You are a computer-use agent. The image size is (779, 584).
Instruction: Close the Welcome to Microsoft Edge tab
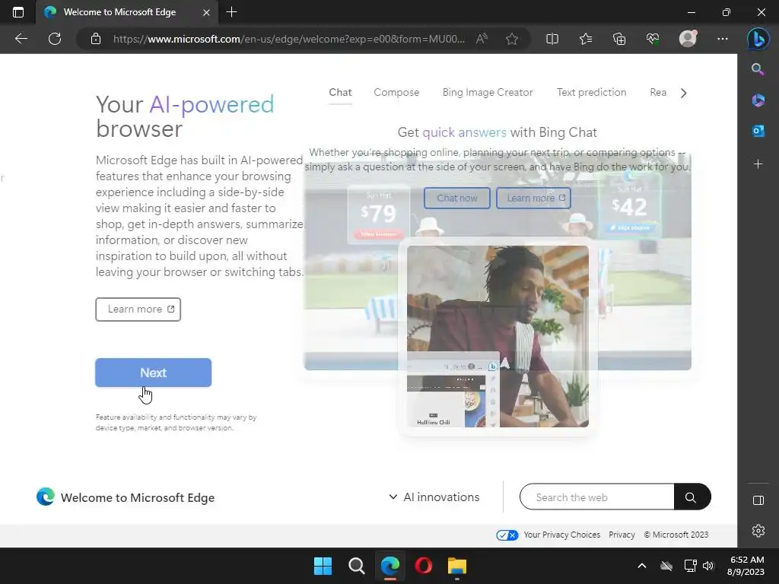206,12
